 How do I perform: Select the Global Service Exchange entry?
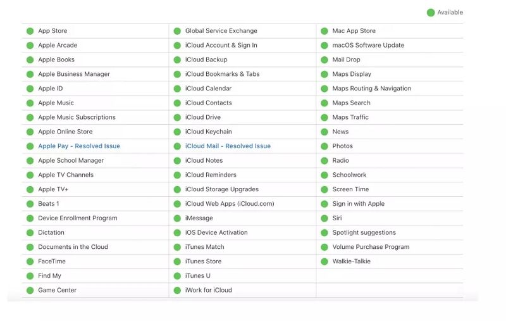point(221,31)
